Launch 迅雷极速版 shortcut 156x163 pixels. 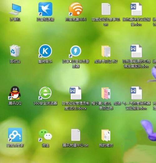[45, 9]
